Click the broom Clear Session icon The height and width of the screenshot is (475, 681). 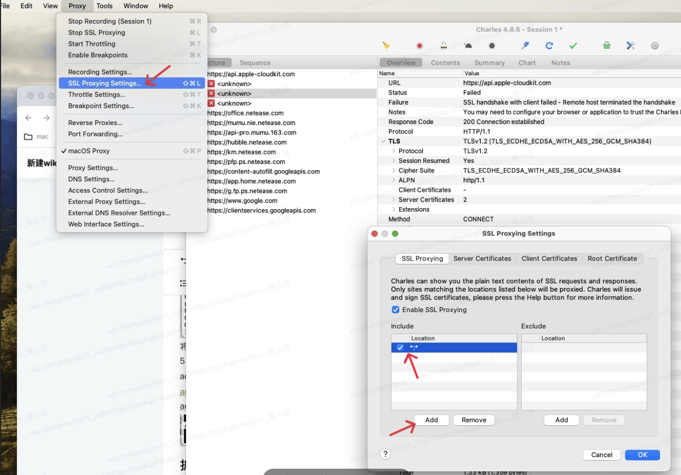(386, 46)
